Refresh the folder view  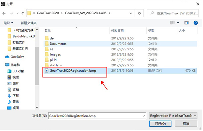[139, 13]
